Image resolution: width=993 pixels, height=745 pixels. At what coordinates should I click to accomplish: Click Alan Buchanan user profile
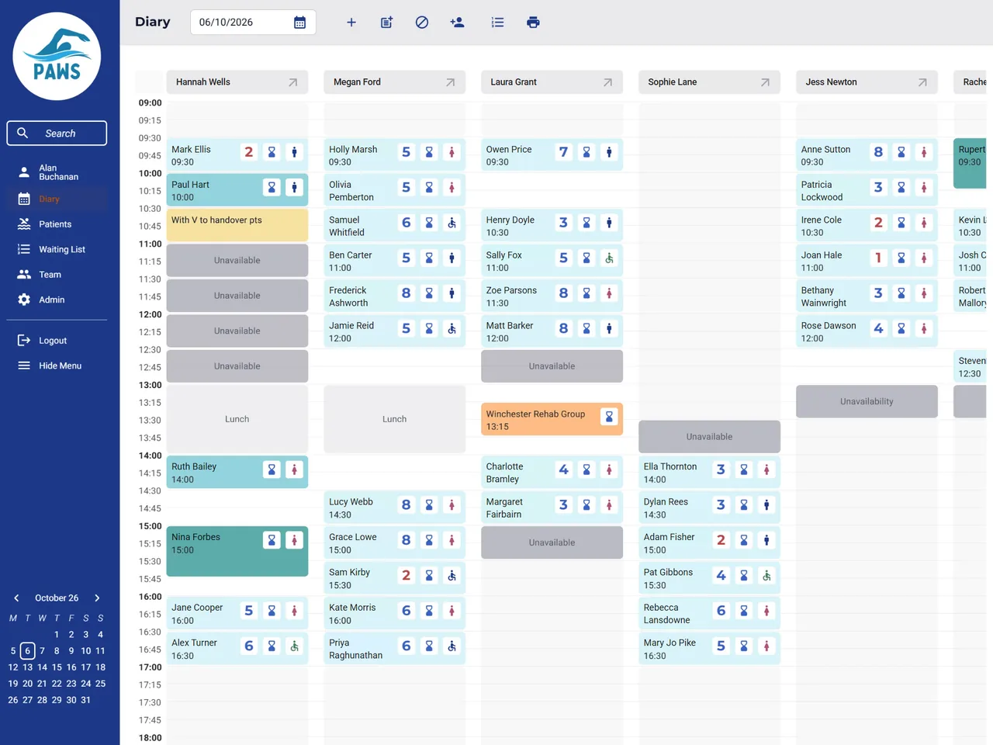(x=57, y=172)
